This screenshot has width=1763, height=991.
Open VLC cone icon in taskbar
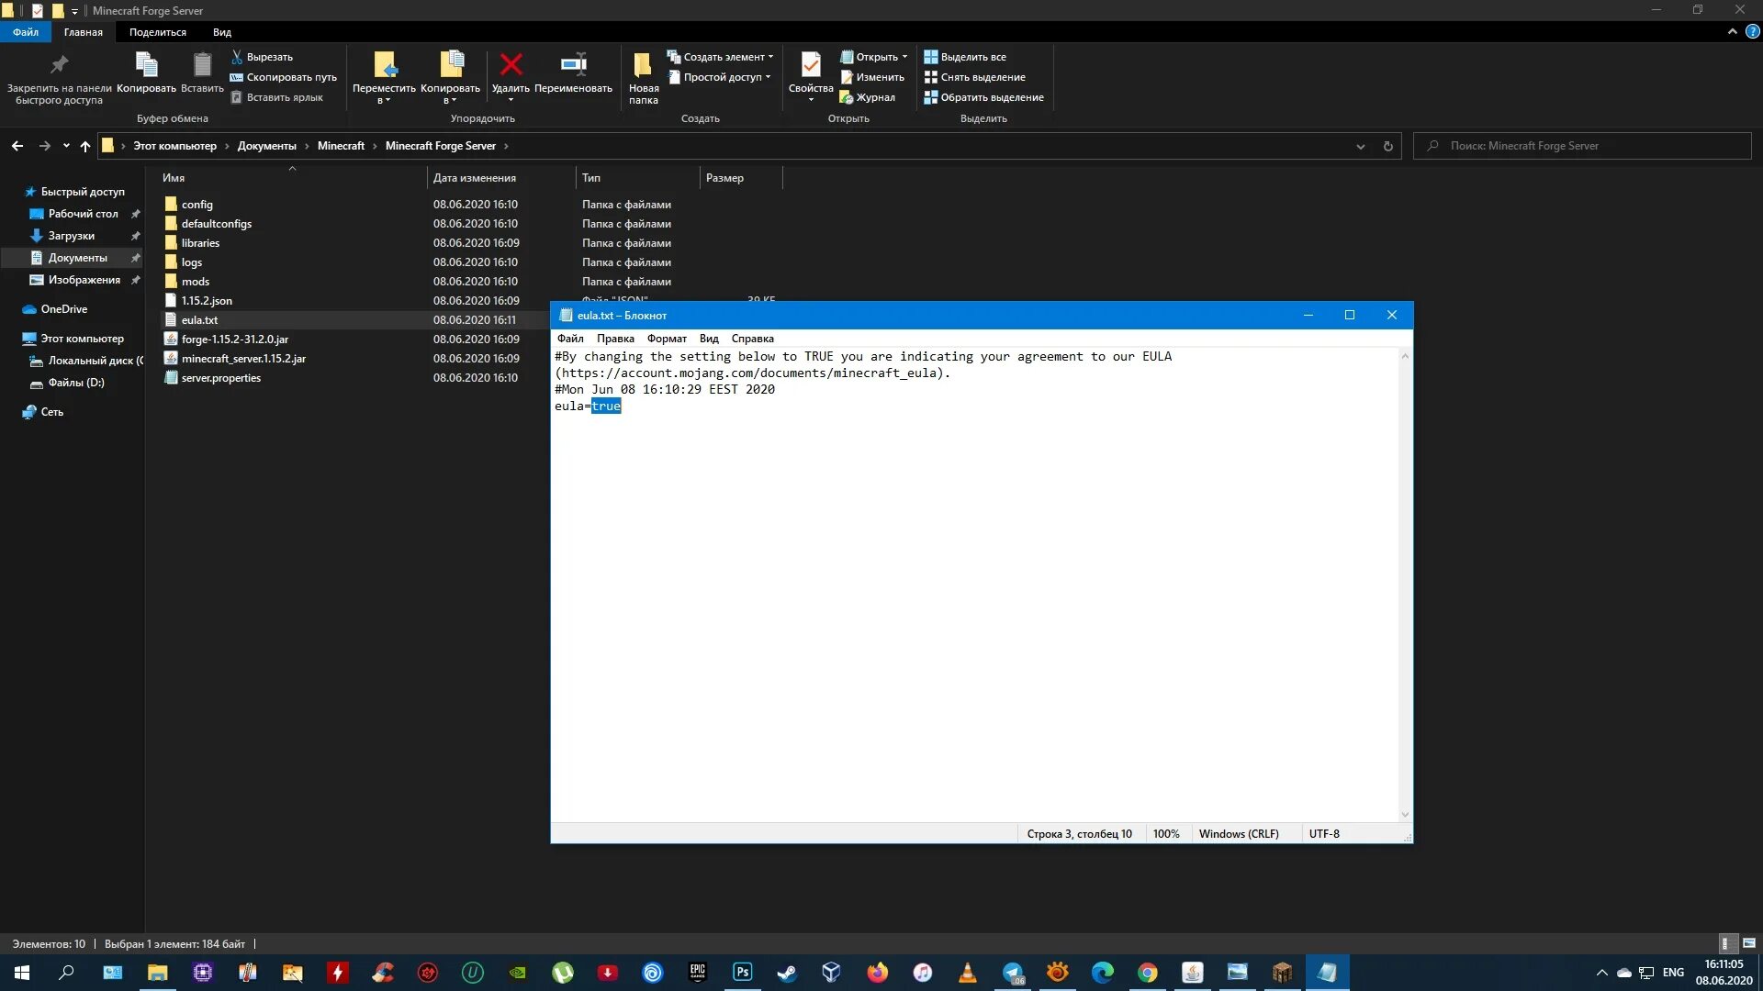pos(967,972)
